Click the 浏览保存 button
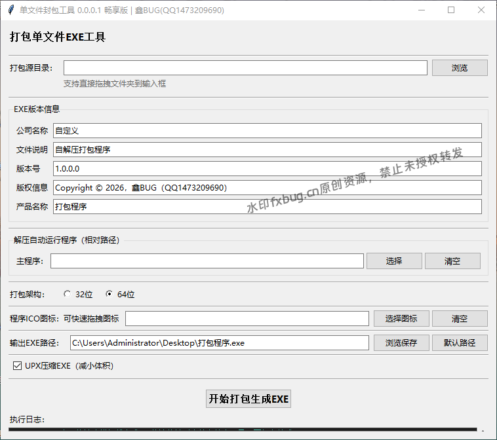The width and height of the screenshot is (497, 440). pos(401,343)
